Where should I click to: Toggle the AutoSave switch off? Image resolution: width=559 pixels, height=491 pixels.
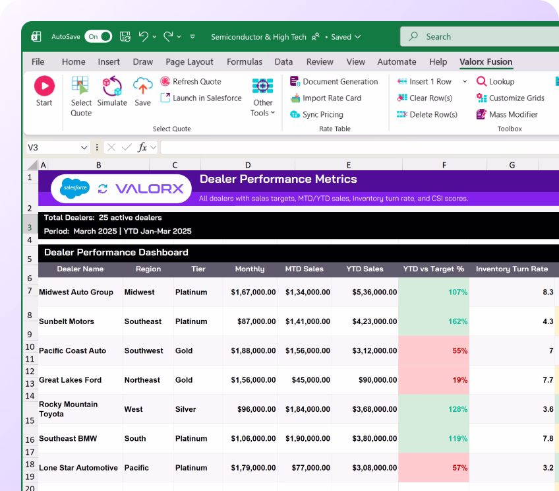point(98,36)
